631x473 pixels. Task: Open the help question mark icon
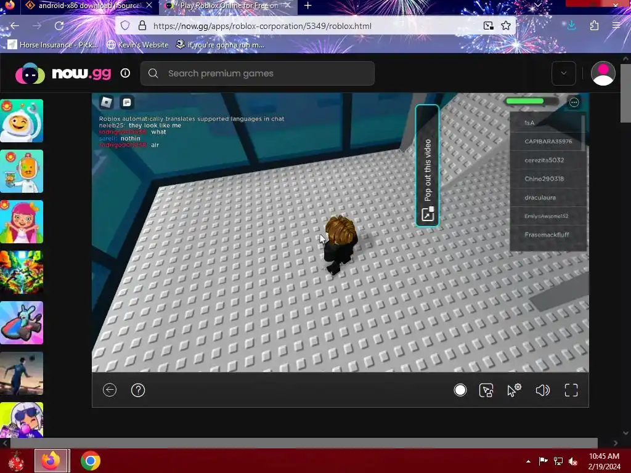click(x=138, y=390)
